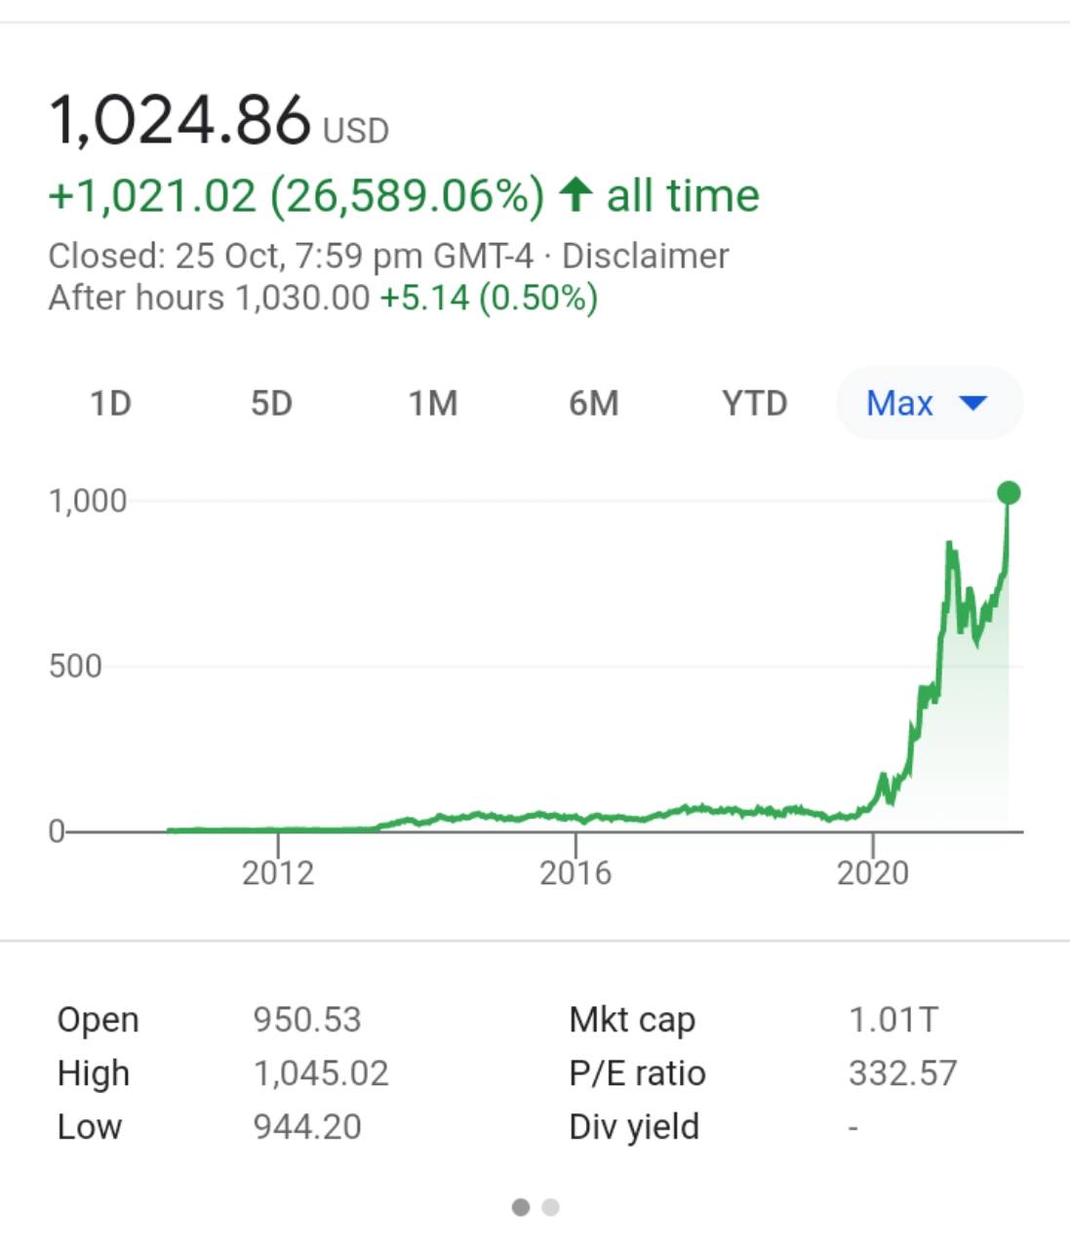1070x1249 pixels.
Task: Click the blue dropdown arrow beside Max
Action: [973, 403]
